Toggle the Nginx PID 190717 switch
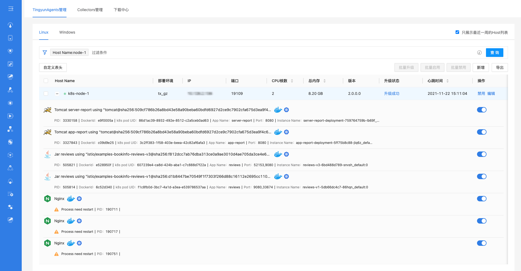The height and width of the screenshot is (271, 521). pyautogui.click(x=482, y=221)
